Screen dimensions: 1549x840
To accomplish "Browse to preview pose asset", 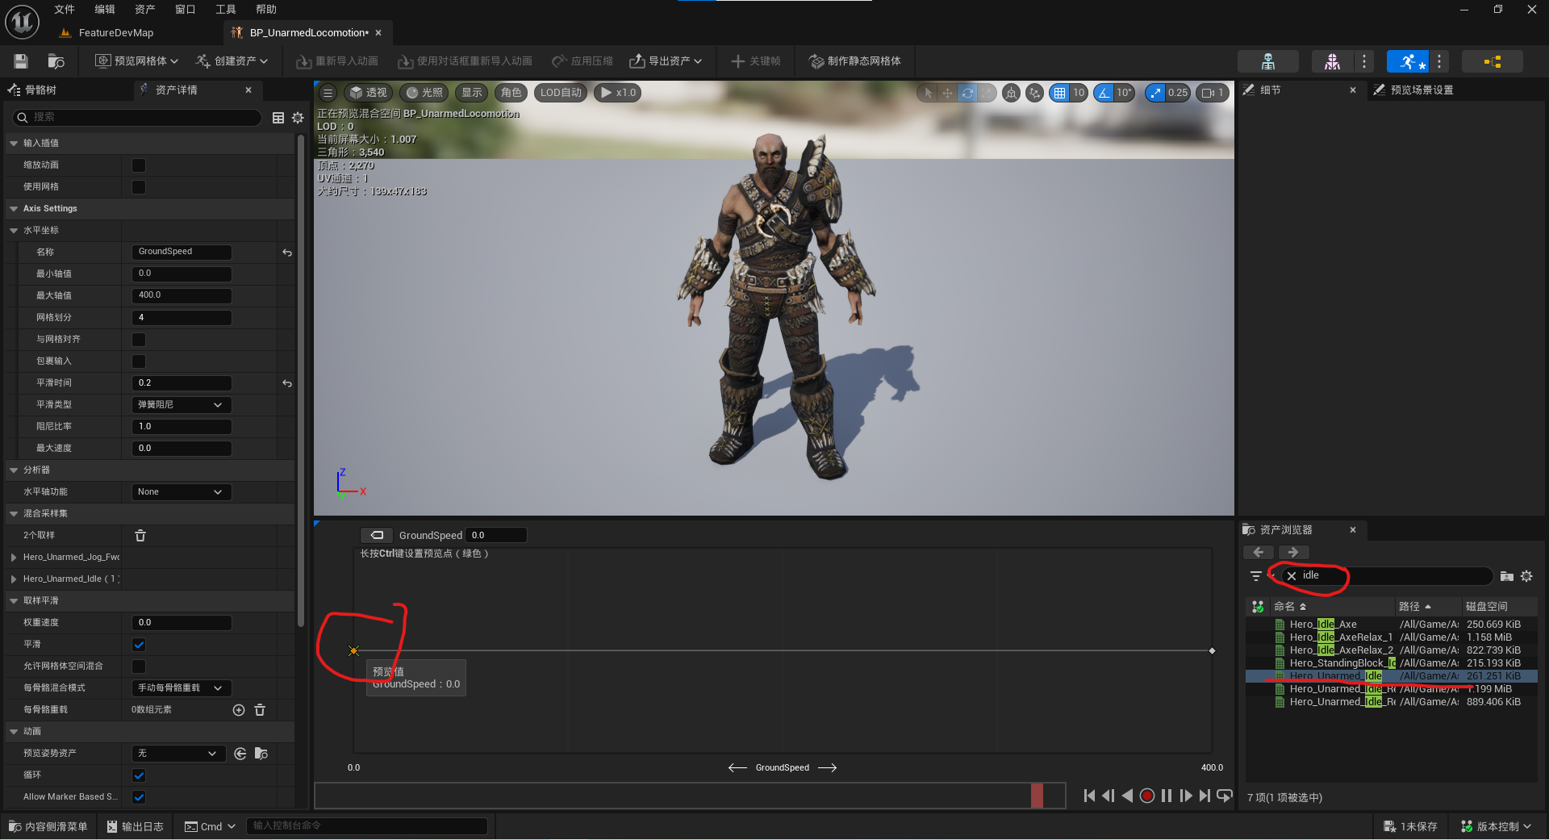I will point(261,754).
